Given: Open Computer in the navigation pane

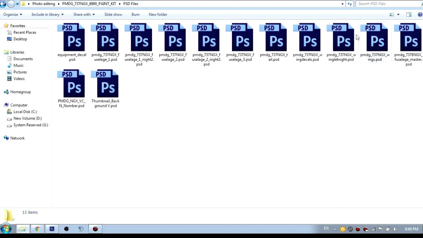Looking at the screenshot, I should point(19,105).
